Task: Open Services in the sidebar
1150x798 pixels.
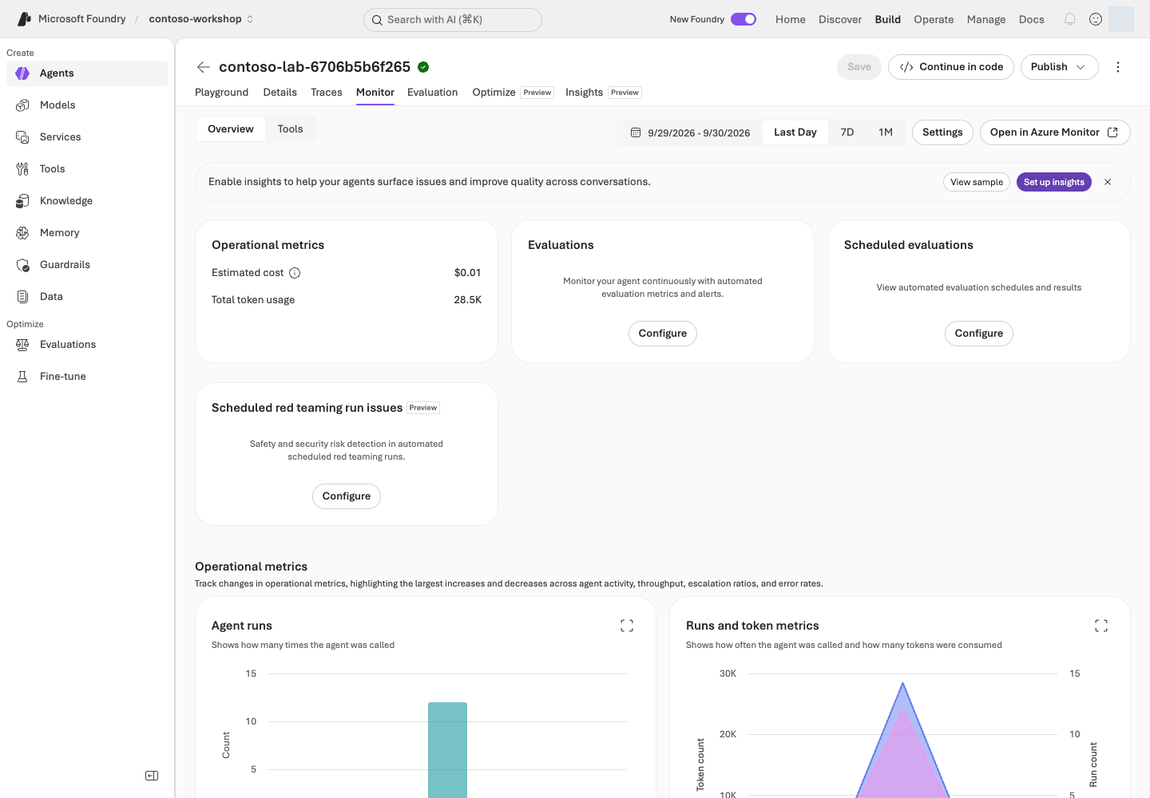Action: pyautogui.click(x=87, y=137)
